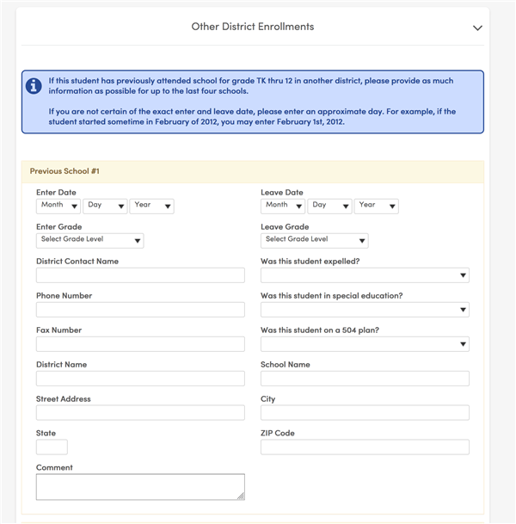Focus the District Contact Name field

click(x=140, y=275)
